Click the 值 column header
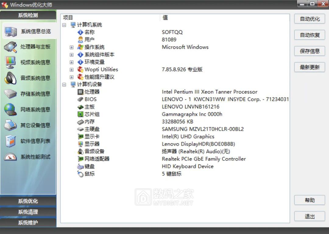The height and width of the screenshot is (234, 329). pos(225,18)
